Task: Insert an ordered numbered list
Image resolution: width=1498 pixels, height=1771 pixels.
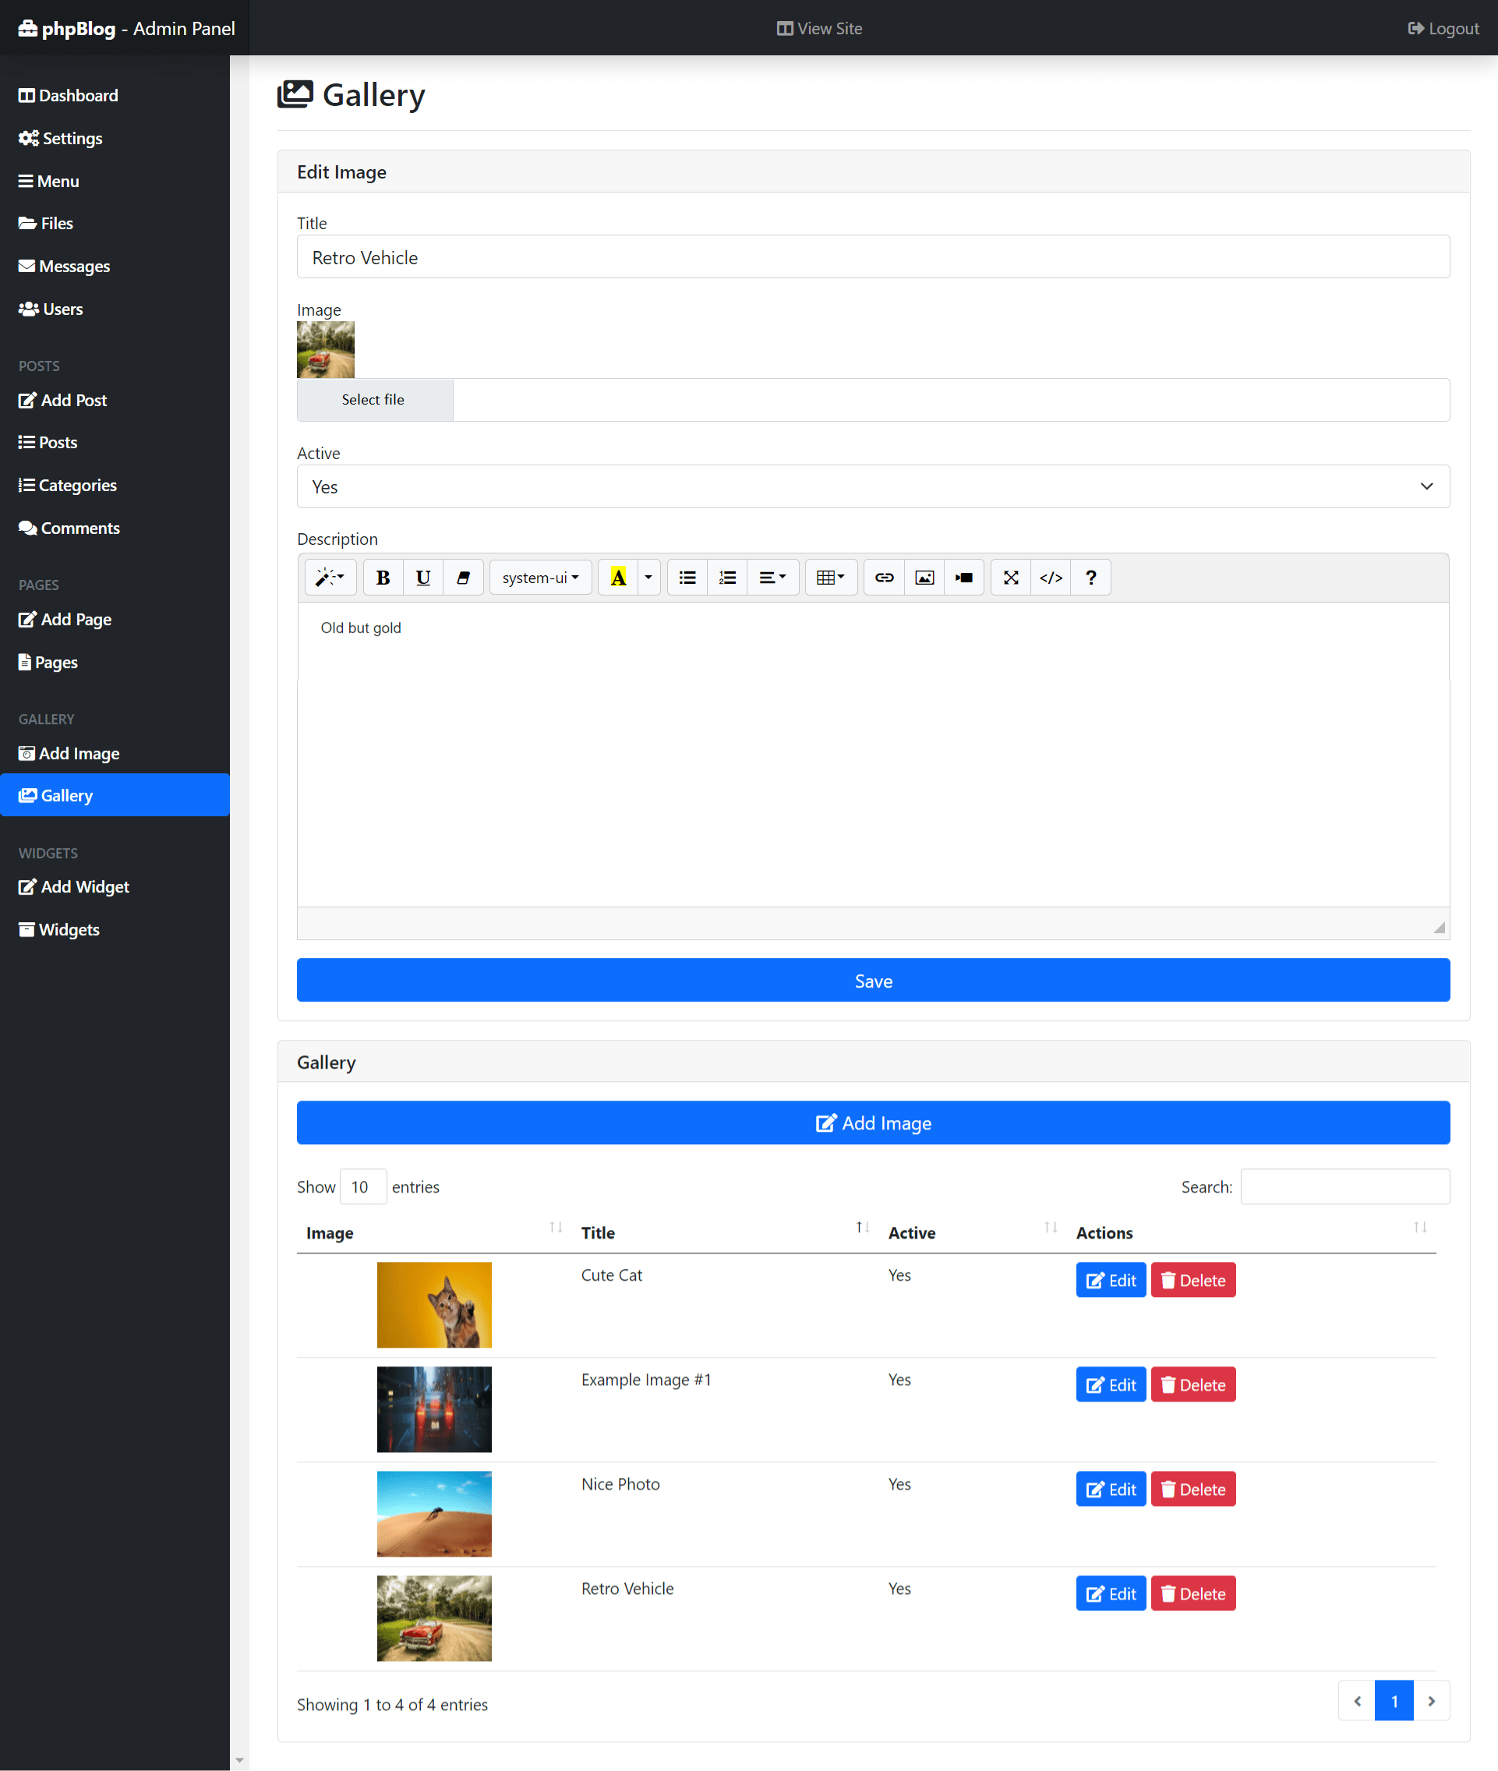Action: click(727, 578)
